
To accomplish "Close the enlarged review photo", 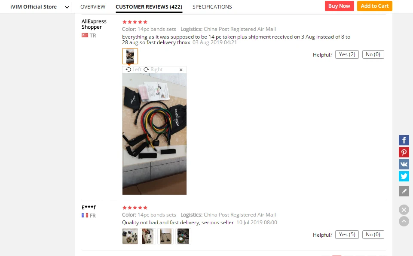I will (181, 69).
